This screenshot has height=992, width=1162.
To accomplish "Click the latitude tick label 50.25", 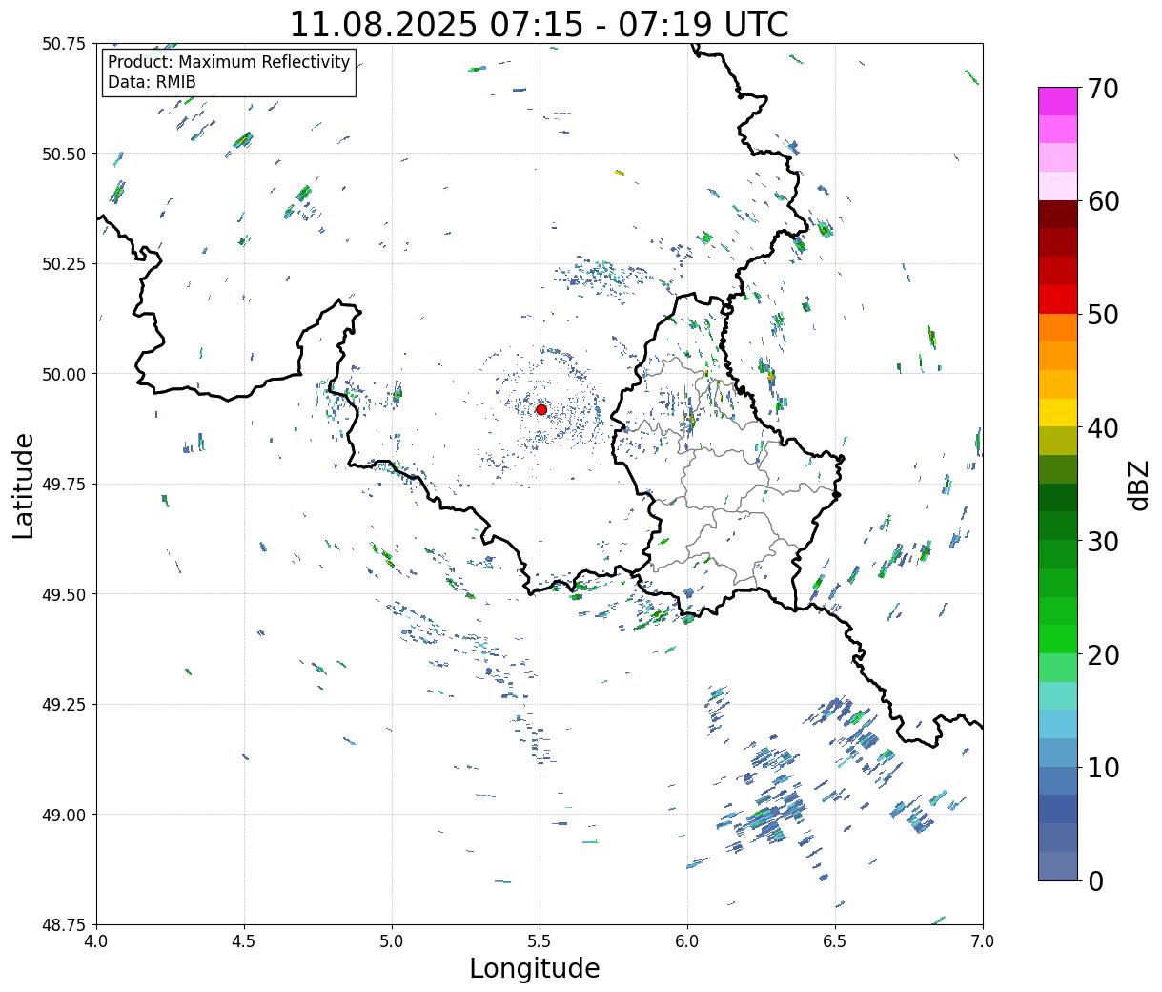I will [x=64, y=264].
